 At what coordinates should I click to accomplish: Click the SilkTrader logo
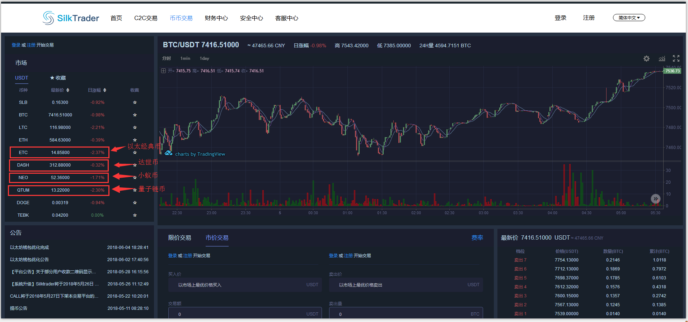pyautogui.click(x=71, y=18)
